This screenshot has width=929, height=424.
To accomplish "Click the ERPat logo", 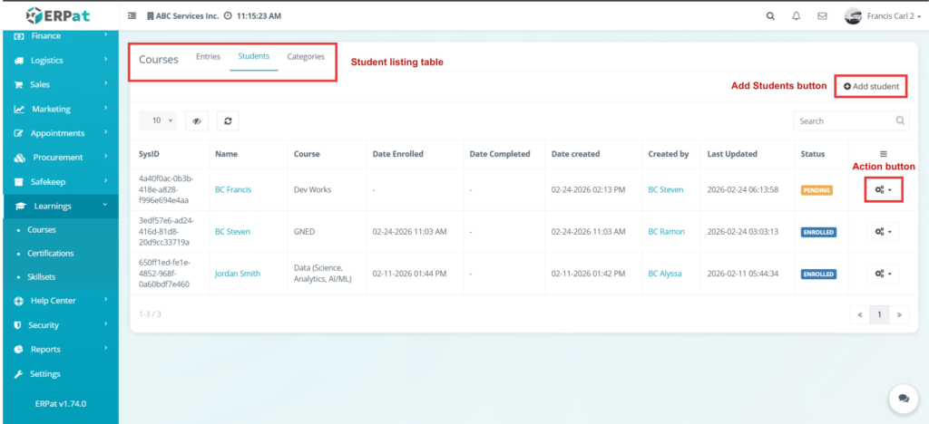I will click(59, 15).
